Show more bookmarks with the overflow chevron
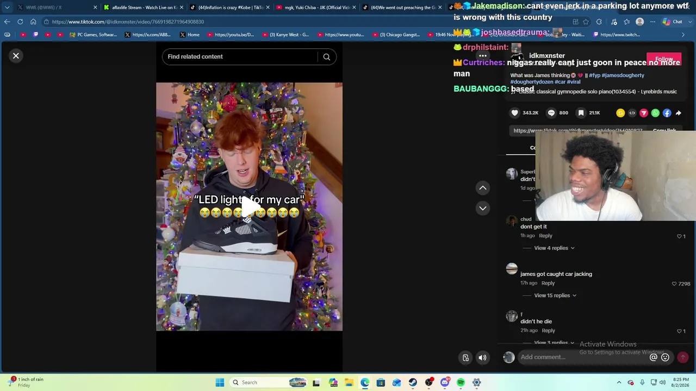 [683, 35]
